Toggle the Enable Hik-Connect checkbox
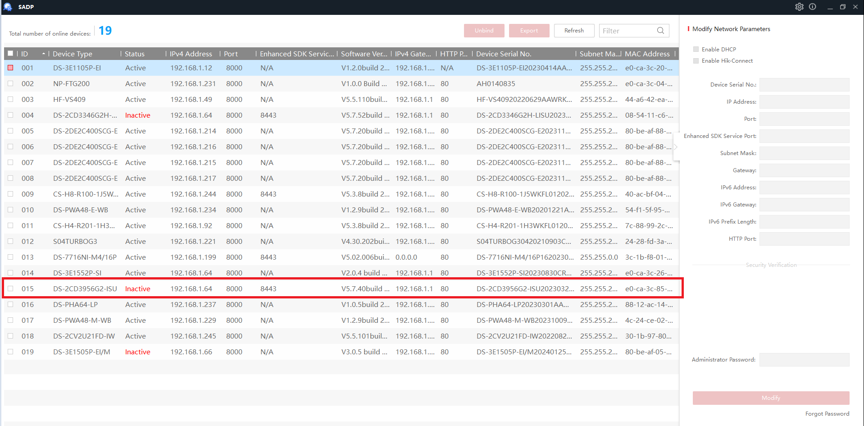 pyautogui.click(x=696, y=60)
